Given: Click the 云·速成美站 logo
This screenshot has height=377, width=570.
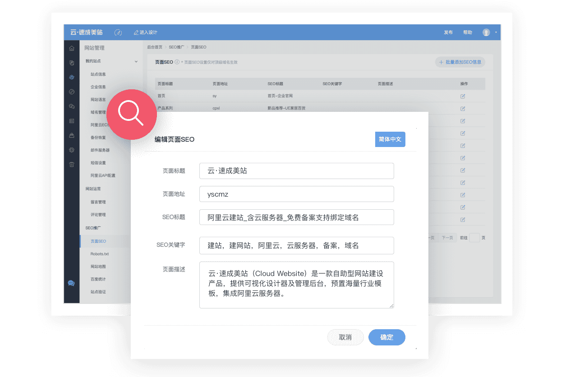Looking at the screenshot, I should tap(87, 32).
